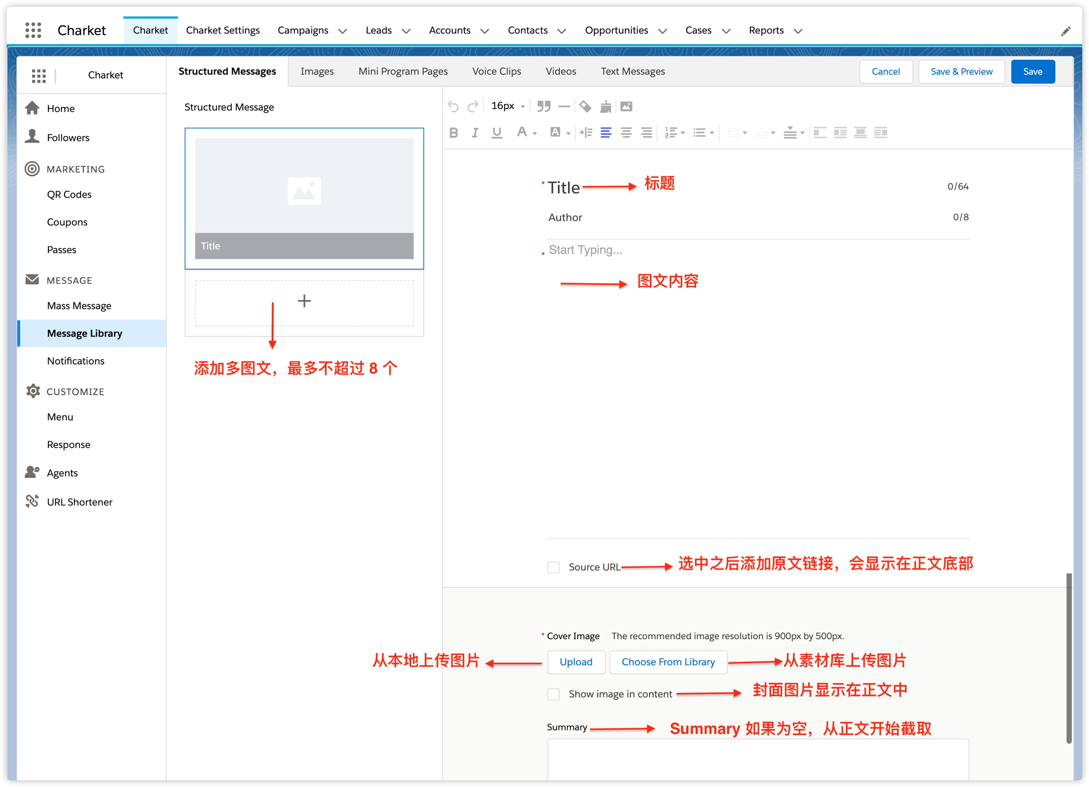This screenshot has width=1089, height=787.
Task: Expand the Campaigns nav chevron
Action: pyautogui.click(x=342, y=31)
